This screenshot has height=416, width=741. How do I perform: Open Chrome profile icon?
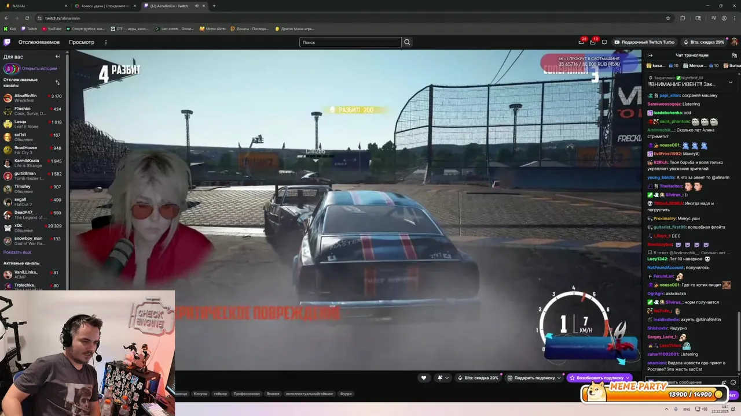point(724,18)
